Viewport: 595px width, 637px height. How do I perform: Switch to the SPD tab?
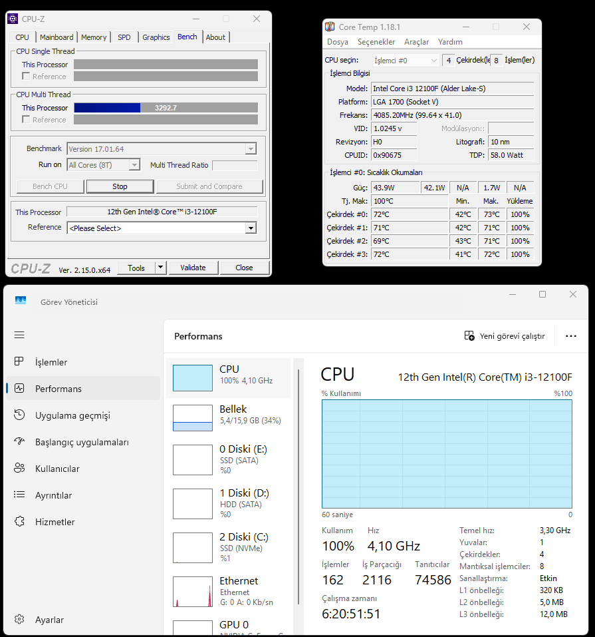tap(124, 37)
